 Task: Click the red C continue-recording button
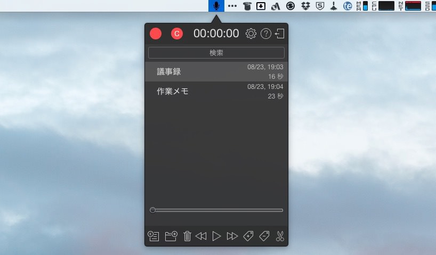click(x=177, y=34)
